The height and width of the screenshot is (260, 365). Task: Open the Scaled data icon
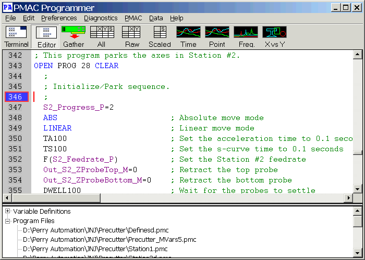tap(160, 36)
